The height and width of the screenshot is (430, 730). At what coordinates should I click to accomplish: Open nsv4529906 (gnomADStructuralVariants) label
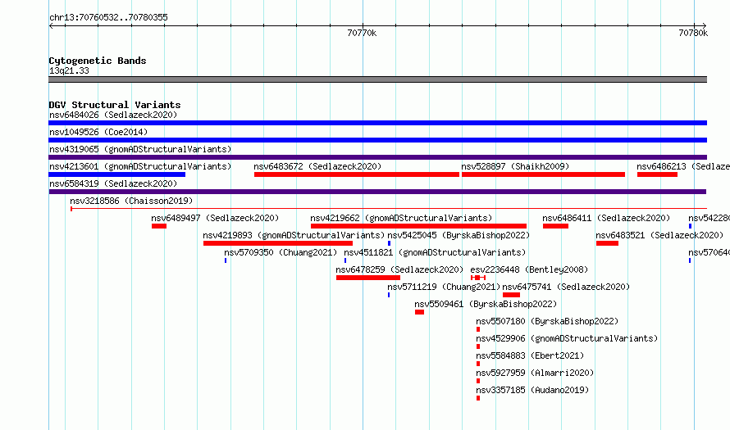pos(567,338)
